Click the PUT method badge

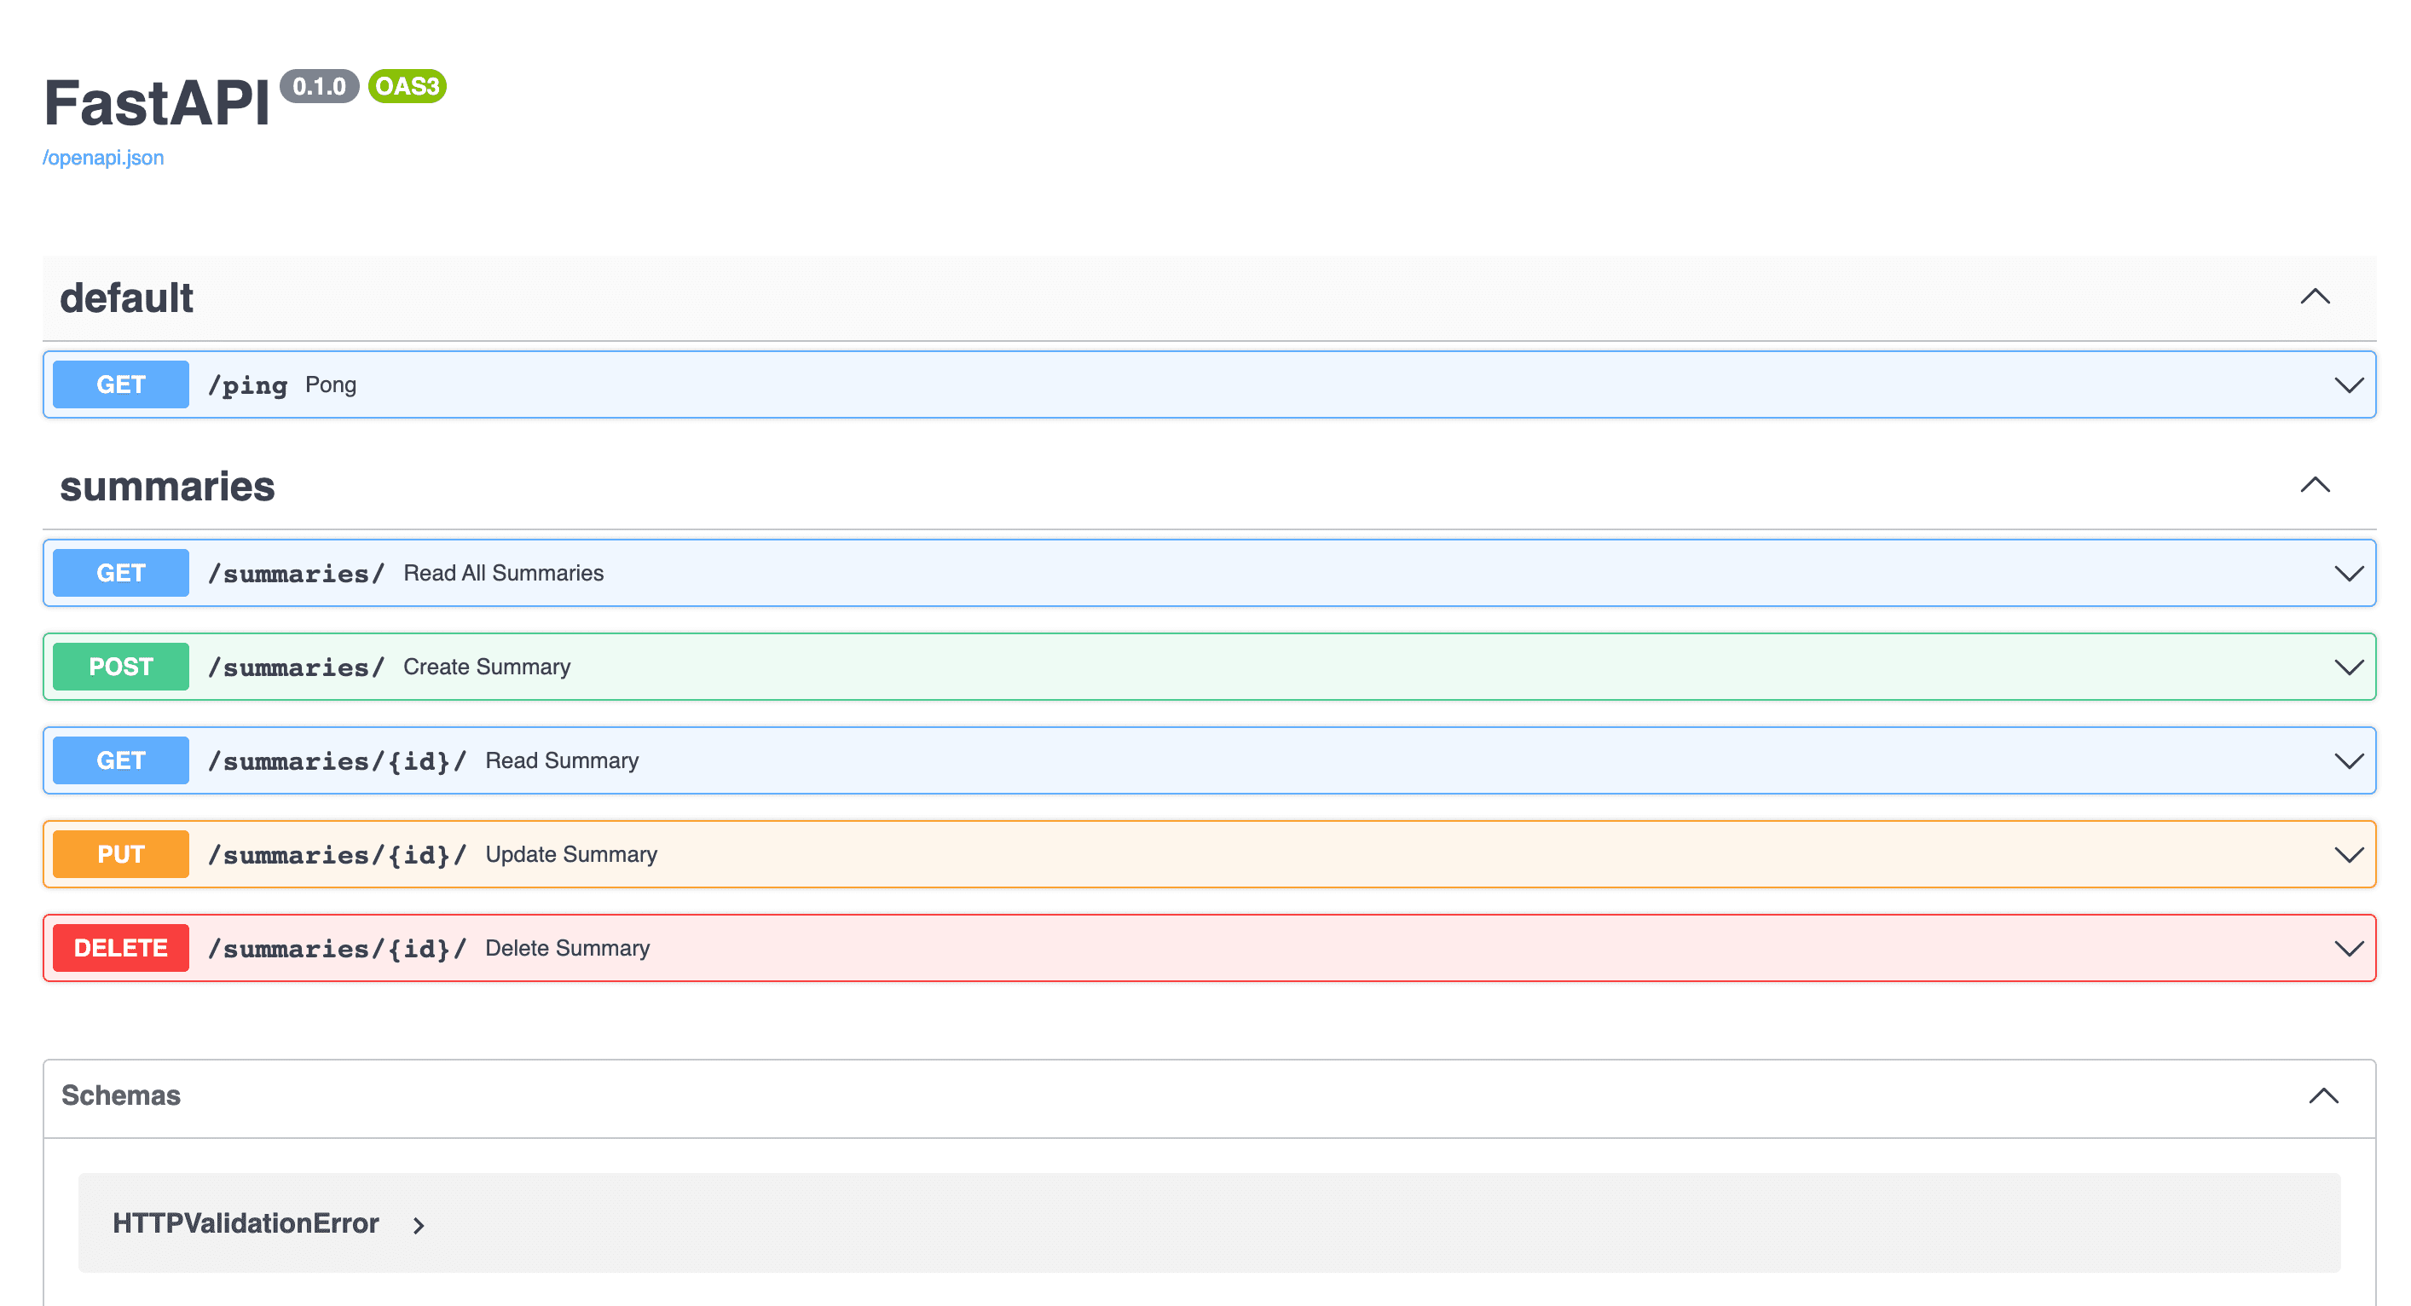coord(121,854)
